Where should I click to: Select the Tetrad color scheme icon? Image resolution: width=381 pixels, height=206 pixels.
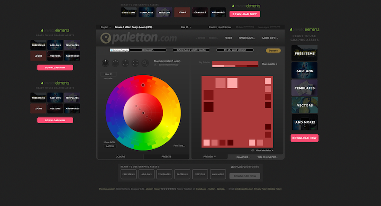135,63
